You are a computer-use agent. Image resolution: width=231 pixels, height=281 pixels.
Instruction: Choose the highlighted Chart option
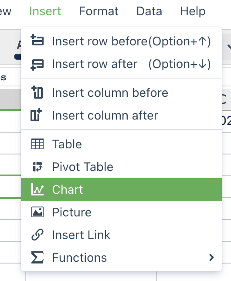pos(122,189)
